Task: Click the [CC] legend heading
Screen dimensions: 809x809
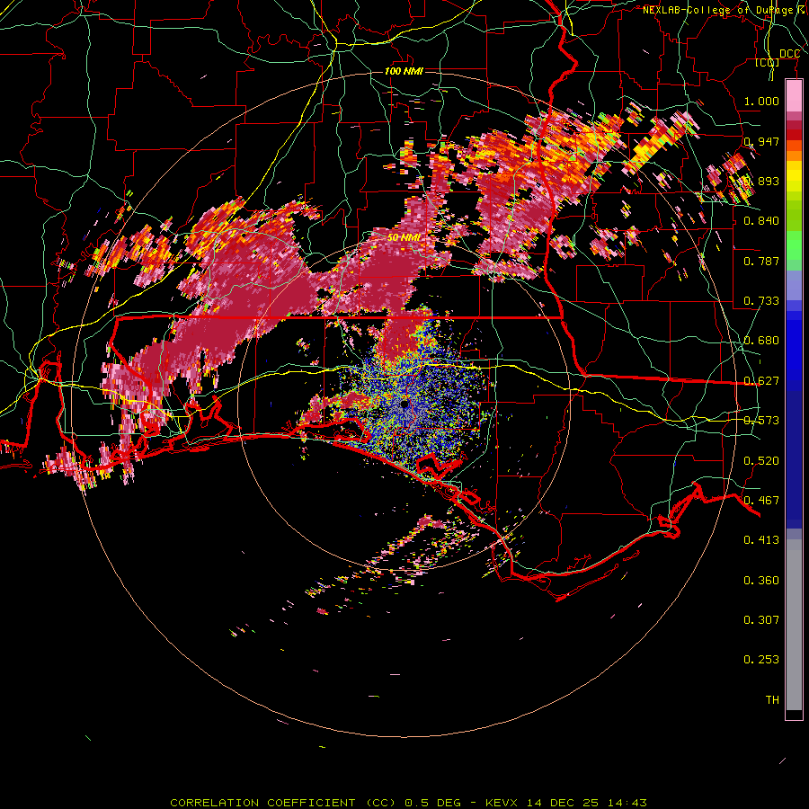Action: click(767, 62)
